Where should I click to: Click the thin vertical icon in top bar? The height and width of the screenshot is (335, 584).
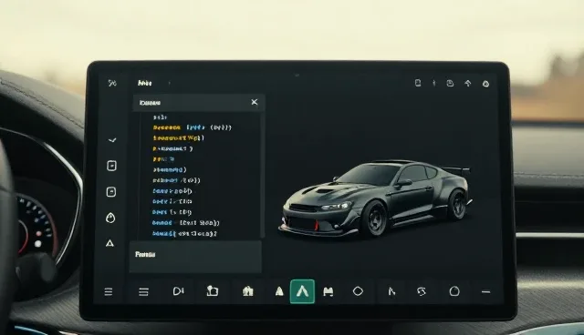point(434,83)
